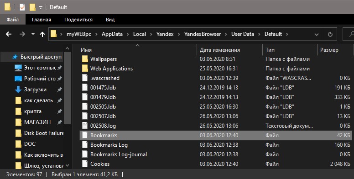Click the 002508.log text document icon
The height and width of the screenshot is (179, 354).
[85, 126]
